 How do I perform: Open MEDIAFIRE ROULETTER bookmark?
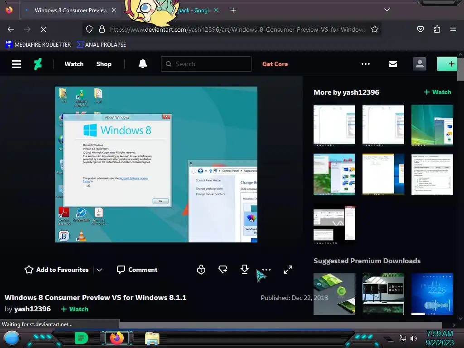[x=38, y=45]
